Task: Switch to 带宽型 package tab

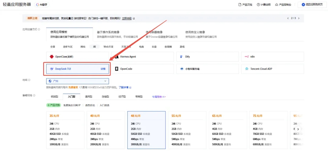Action: [139, 97]
